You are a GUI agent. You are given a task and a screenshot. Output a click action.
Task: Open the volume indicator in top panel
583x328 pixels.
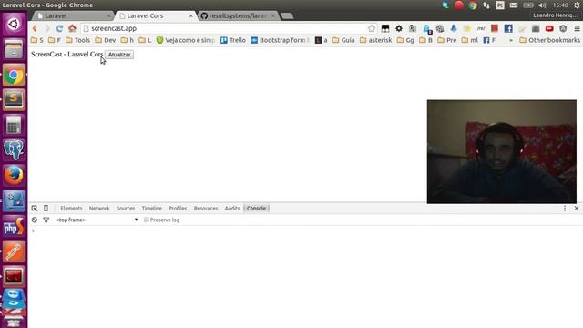pyautogui.click(x=543, y=5)
